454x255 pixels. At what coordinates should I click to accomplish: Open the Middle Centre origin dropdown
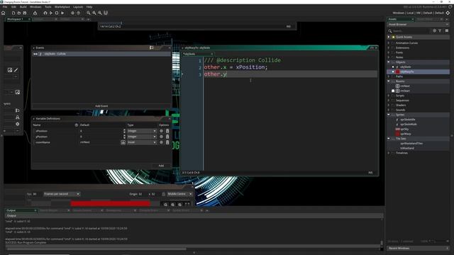(179, 194)
